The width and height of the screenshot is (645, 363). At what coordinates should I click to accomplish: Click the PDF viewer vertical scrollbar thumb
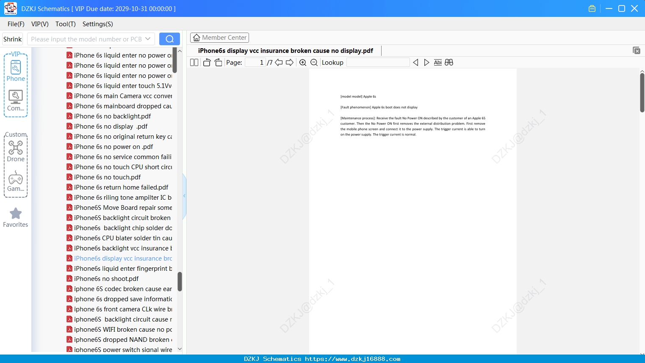point(642,93)
